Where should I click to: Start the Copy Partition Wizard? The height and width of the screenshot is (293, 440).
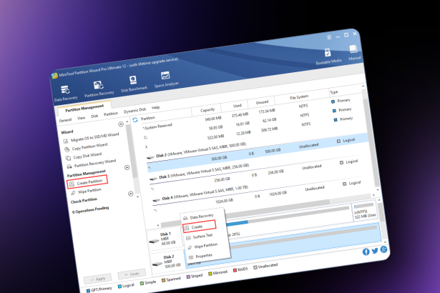coord(86,147)
